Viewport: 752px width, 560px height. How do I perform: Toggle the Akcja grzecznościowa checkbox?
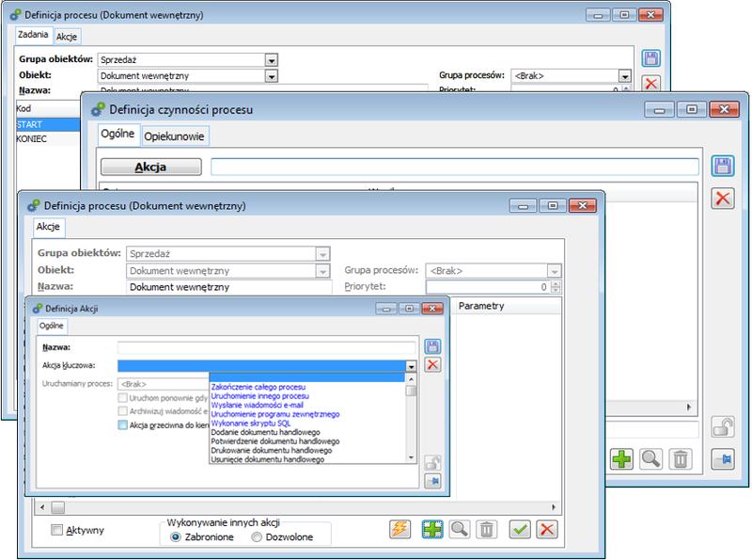click(123, 424)
